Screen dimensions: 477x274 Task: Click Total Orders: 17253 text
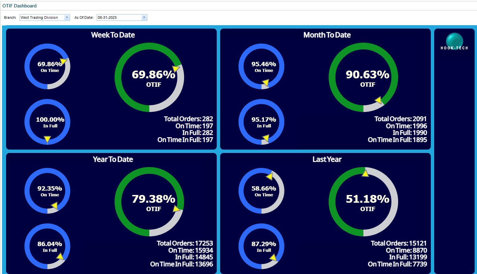(185, 243)
